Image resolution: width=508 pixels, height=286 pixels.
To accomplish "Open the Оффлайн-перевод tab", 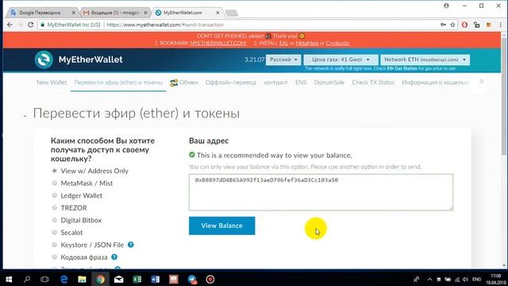I will pos(231,83).
